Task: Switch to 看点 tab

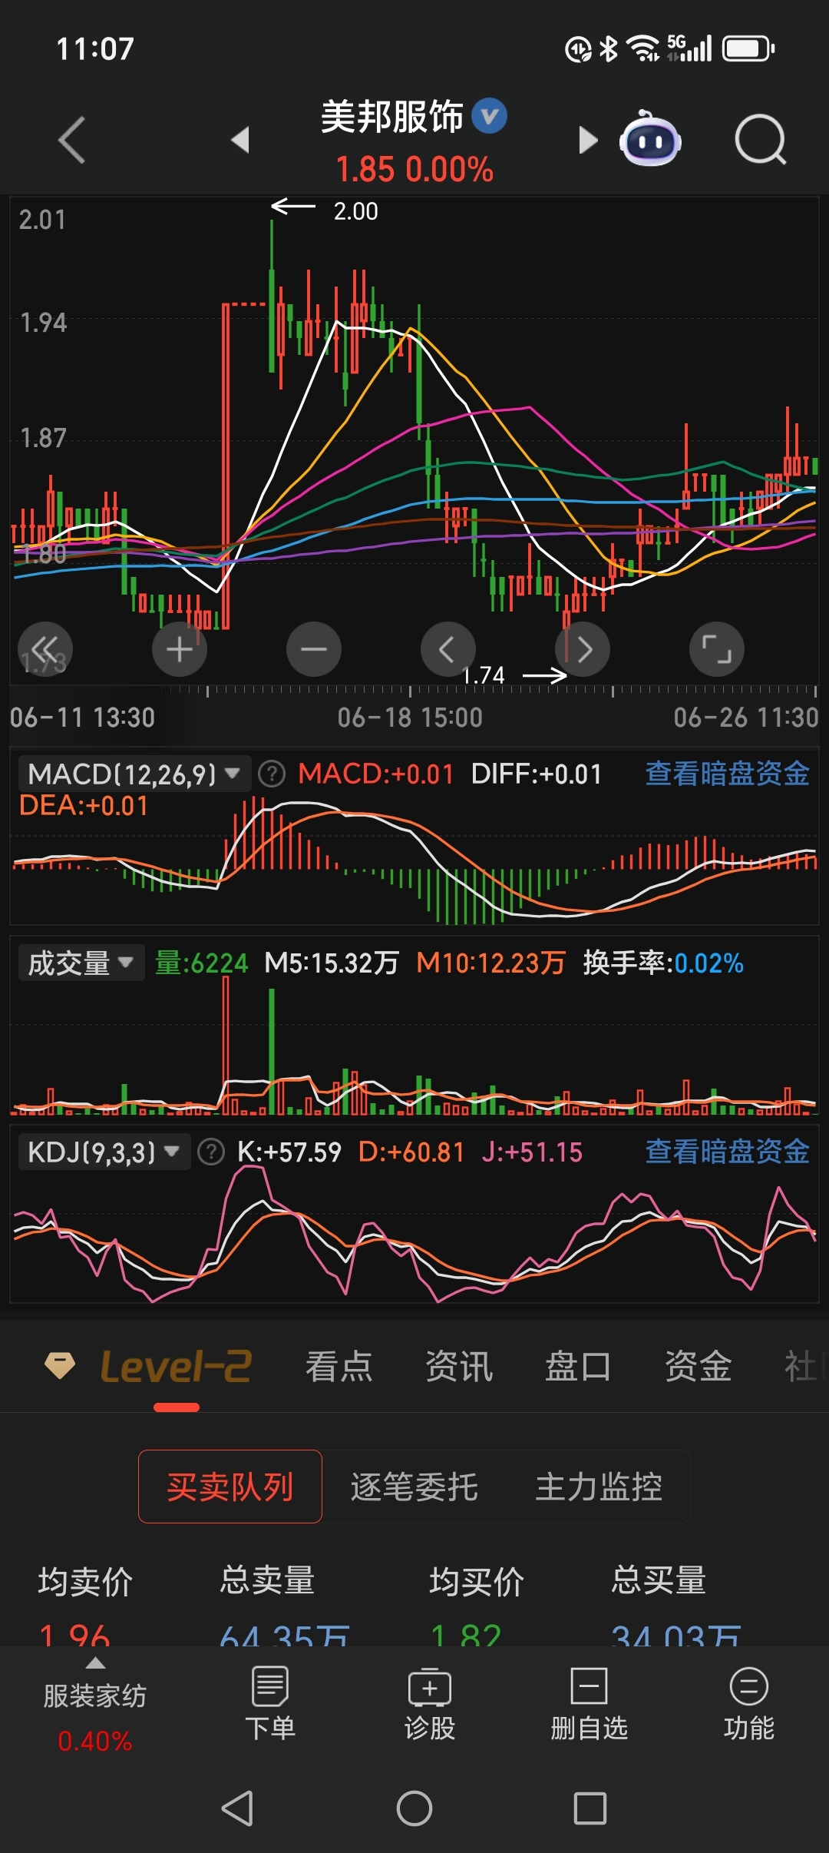Action: click(339, 1367)
